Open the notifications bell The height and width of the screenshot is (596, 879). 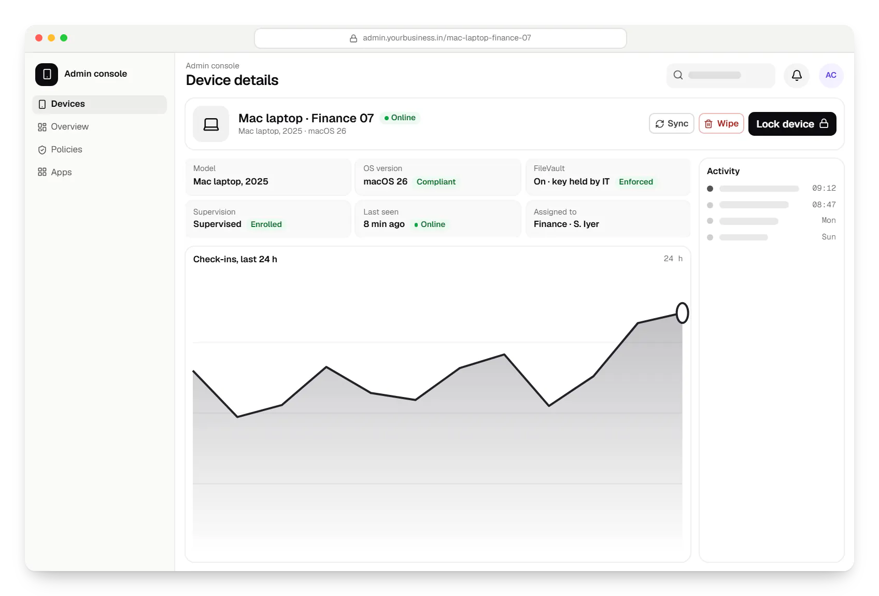[797, 76]
